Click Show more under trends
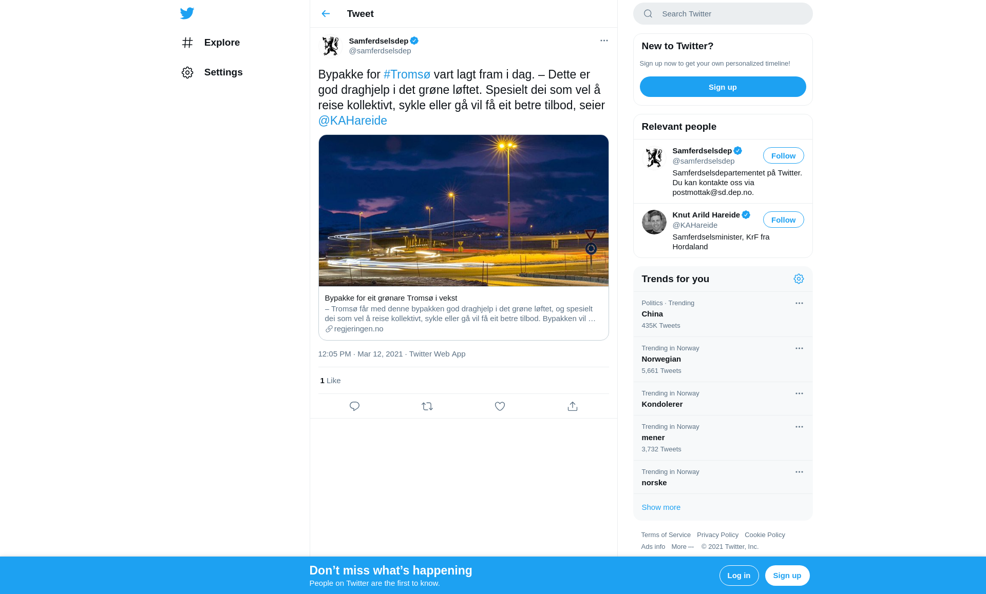 coord(660,507)
